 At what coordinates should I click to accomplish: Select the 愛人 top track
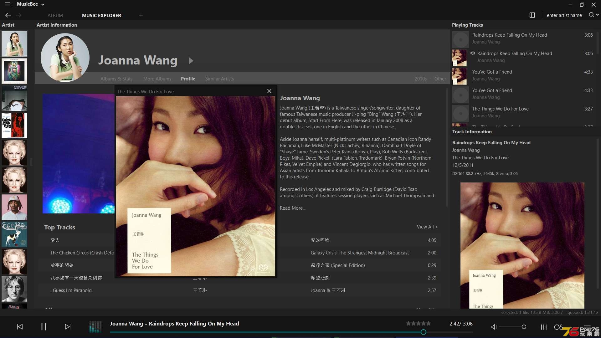[x=55, y=240]
